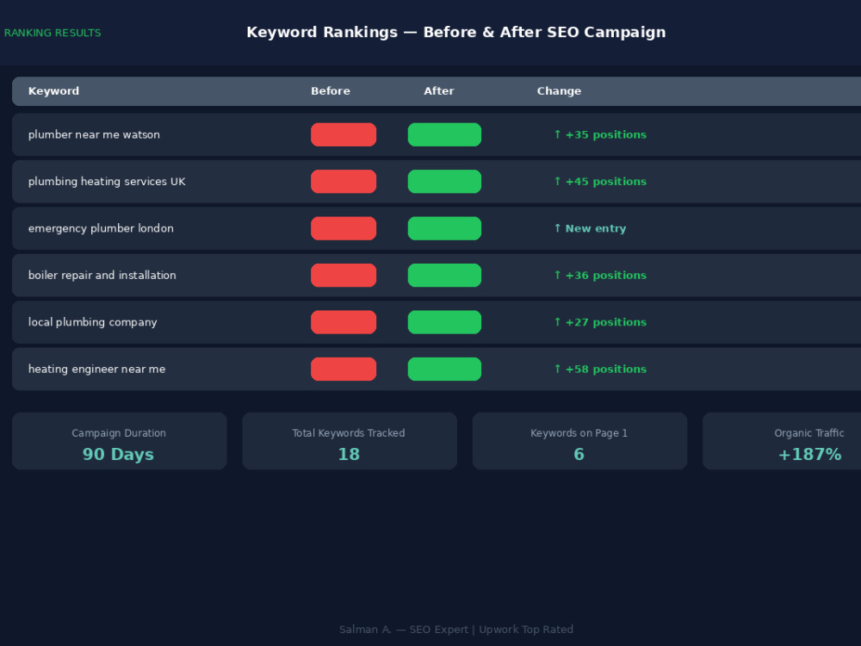Image resolution: width=861 pixels, height=646 pixels.
Task: Click the Organic Traffic label
Action: (809, 433)
